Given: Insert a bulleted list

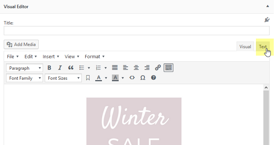Looking at the screenshot, I should 82,68.
